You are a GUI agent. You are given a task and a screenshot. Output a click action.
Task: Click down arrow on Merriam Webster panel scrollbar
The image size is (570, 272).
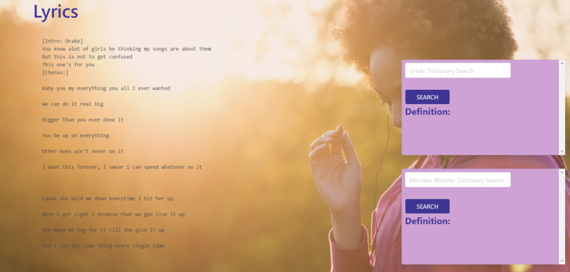click(x=562, y=261)
